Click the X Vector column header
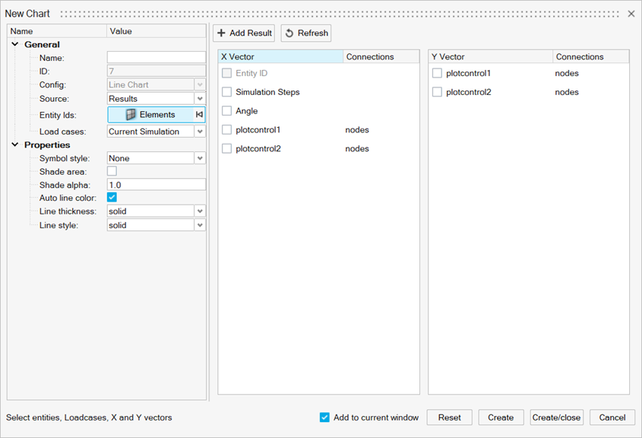 pos(280,57)
